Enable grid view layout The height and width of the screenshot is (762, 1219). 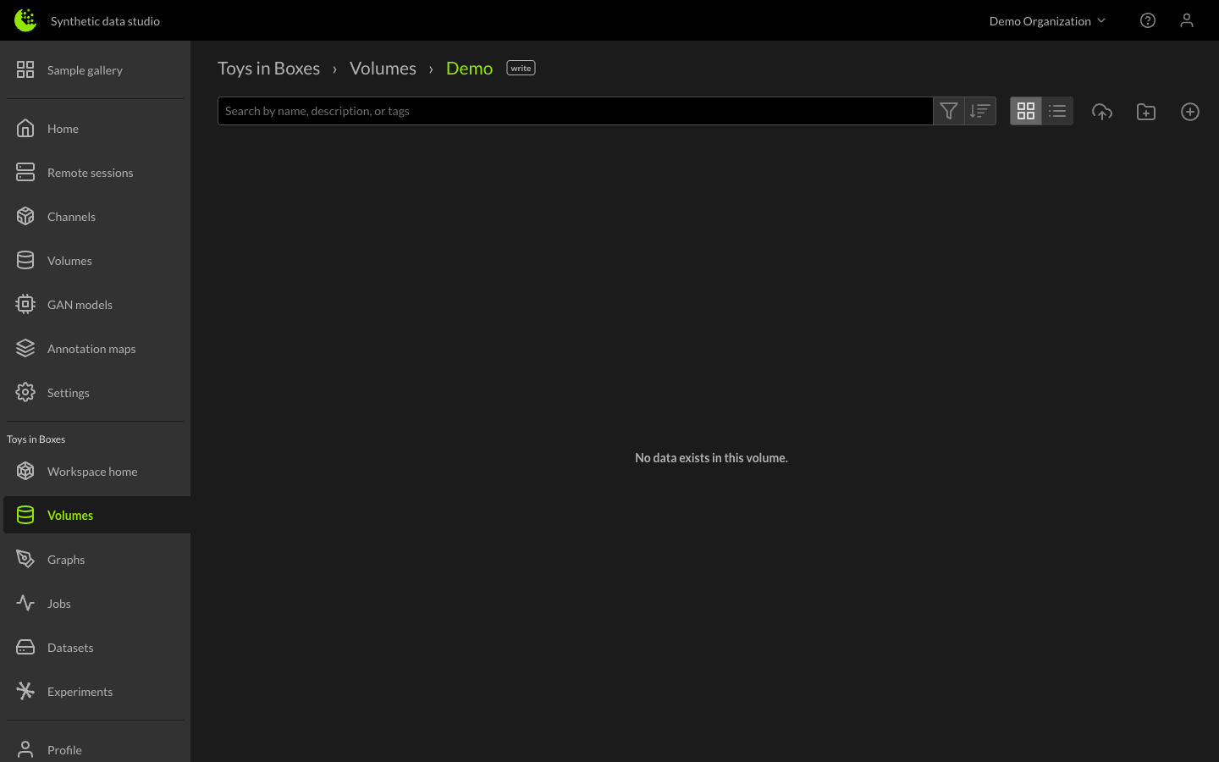(x=1026, y=110)
